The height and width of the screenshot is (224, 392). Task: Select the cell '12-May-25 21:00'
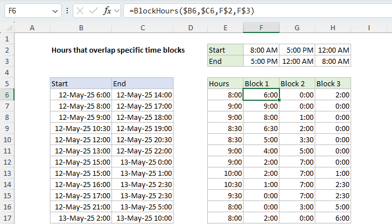[81, 207]
